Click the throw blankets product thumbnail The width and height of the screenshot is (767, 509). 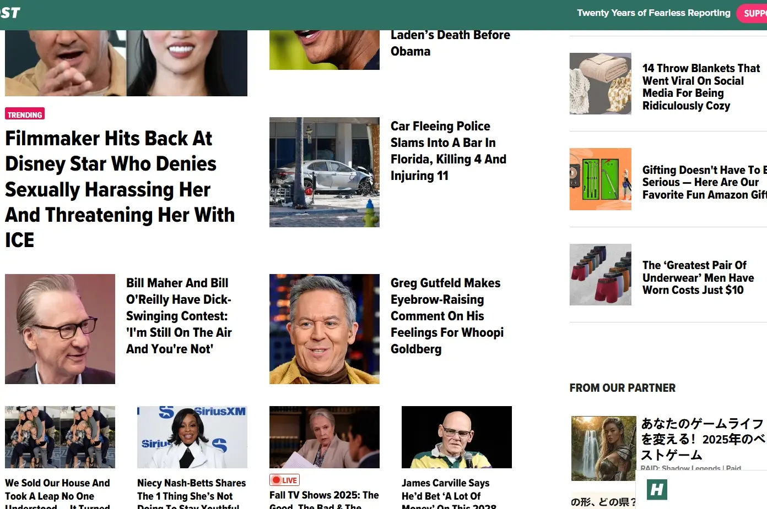(x=601, y=84)
